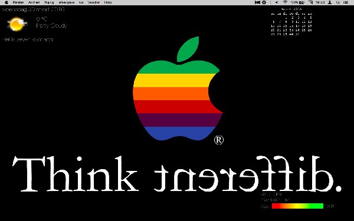354x221 pixels.
Task: Click the user account silhouette icon
Action: point(330,2)
